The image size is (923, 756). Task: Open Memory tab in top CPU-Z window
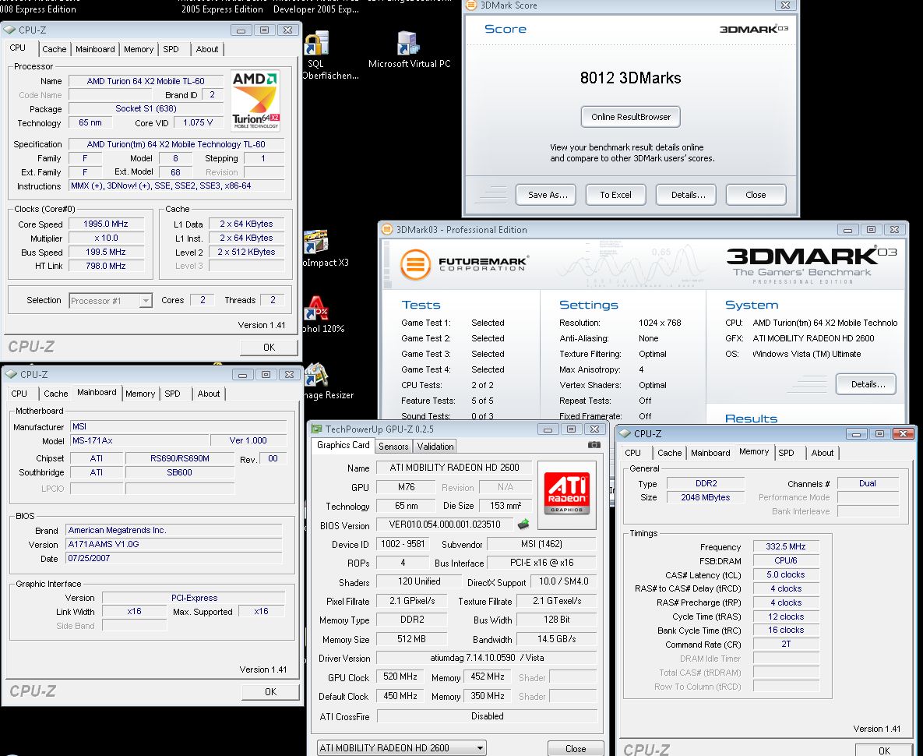[x=139, y=49]
